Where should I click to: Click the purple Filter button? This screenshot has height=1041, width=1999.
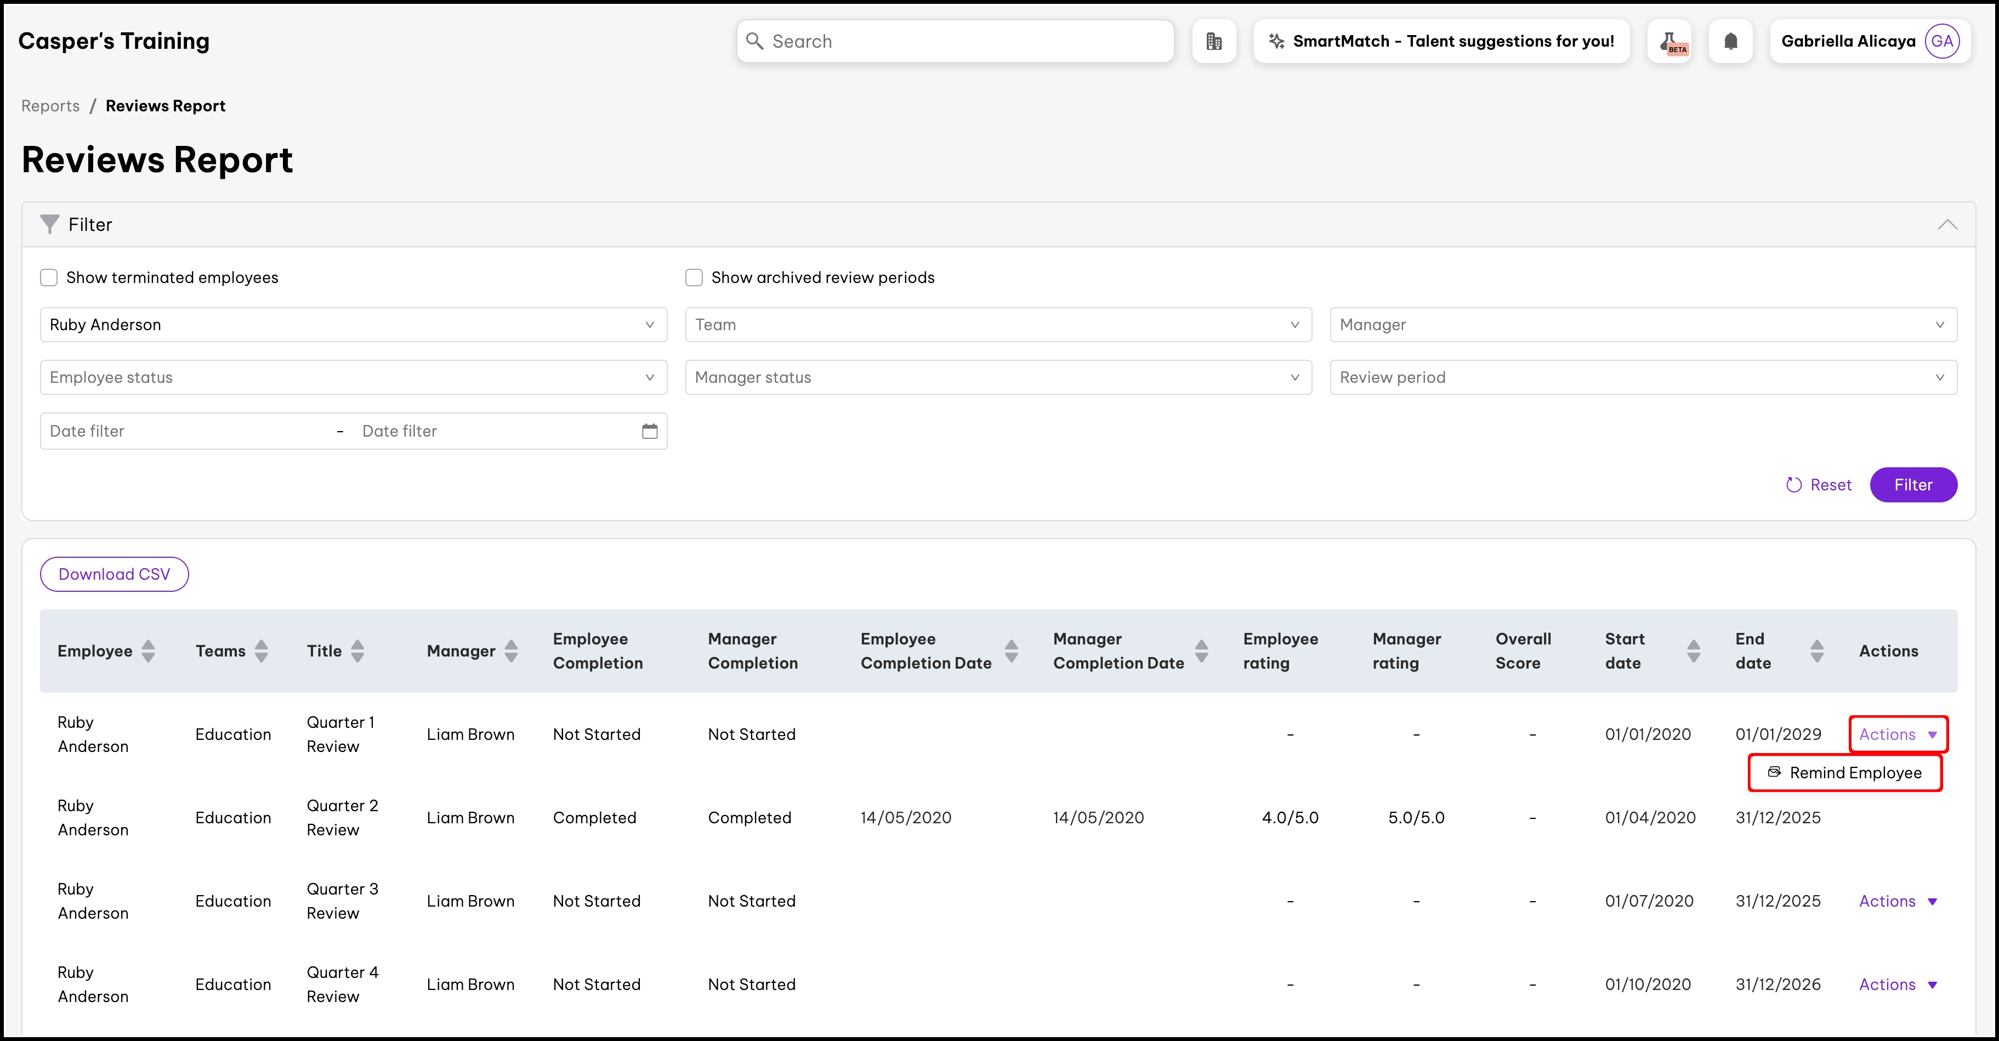[x=1913, y=484]
